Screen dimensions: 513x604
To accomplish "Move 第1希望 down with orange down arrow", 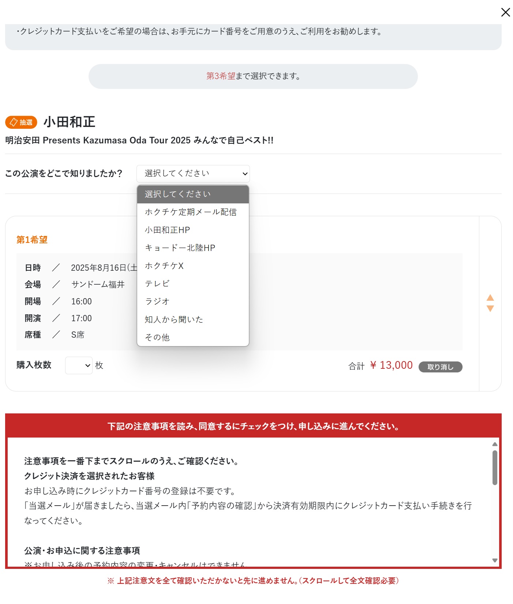I will click(x=490, y=308).
